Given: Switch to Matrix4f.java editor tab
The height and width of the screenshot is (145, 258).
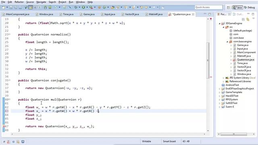Looking at the screenshot, I should tap(154, 14).
